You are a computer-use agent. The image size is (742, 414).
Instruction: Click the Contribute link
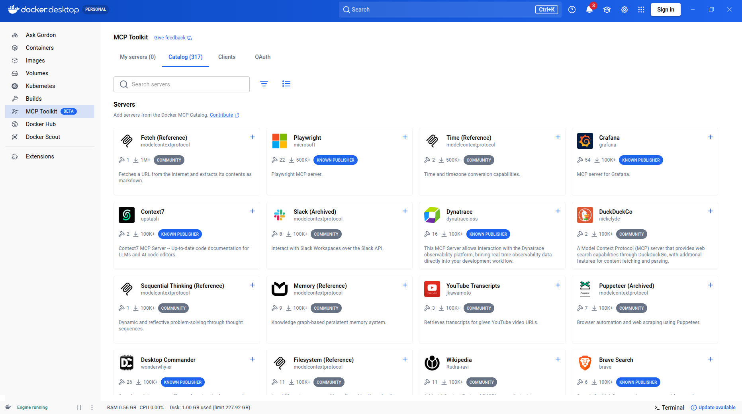coord(221,115)
